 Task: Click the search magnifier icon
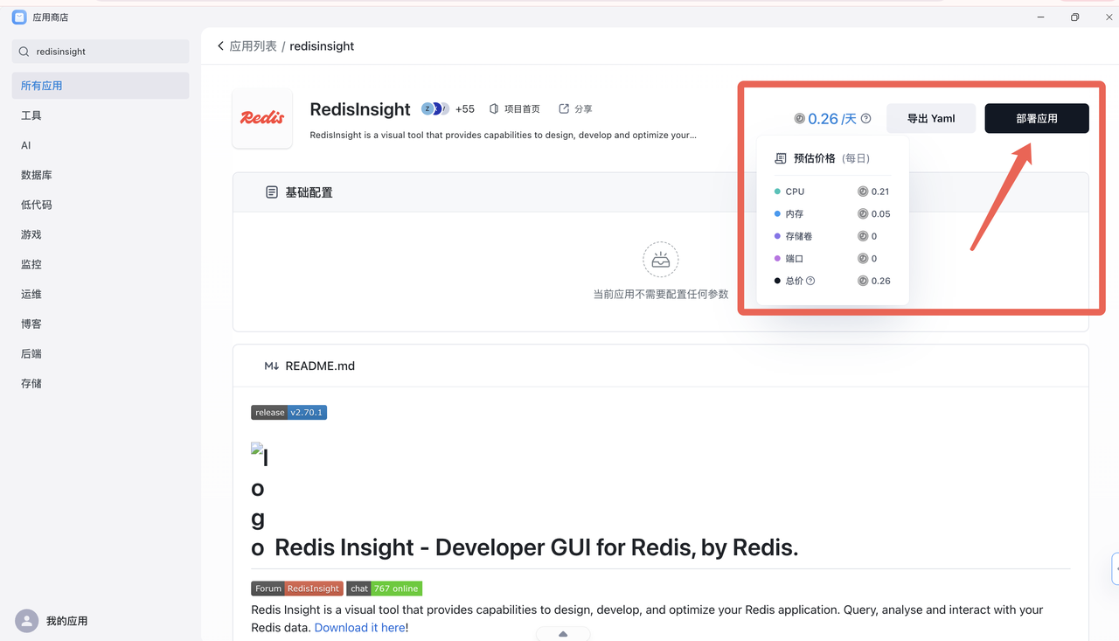(24, 52)
